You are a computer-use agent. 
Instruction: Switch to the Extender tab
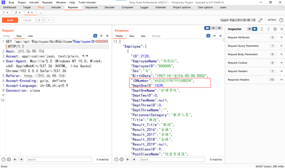(x=161, y=7)
